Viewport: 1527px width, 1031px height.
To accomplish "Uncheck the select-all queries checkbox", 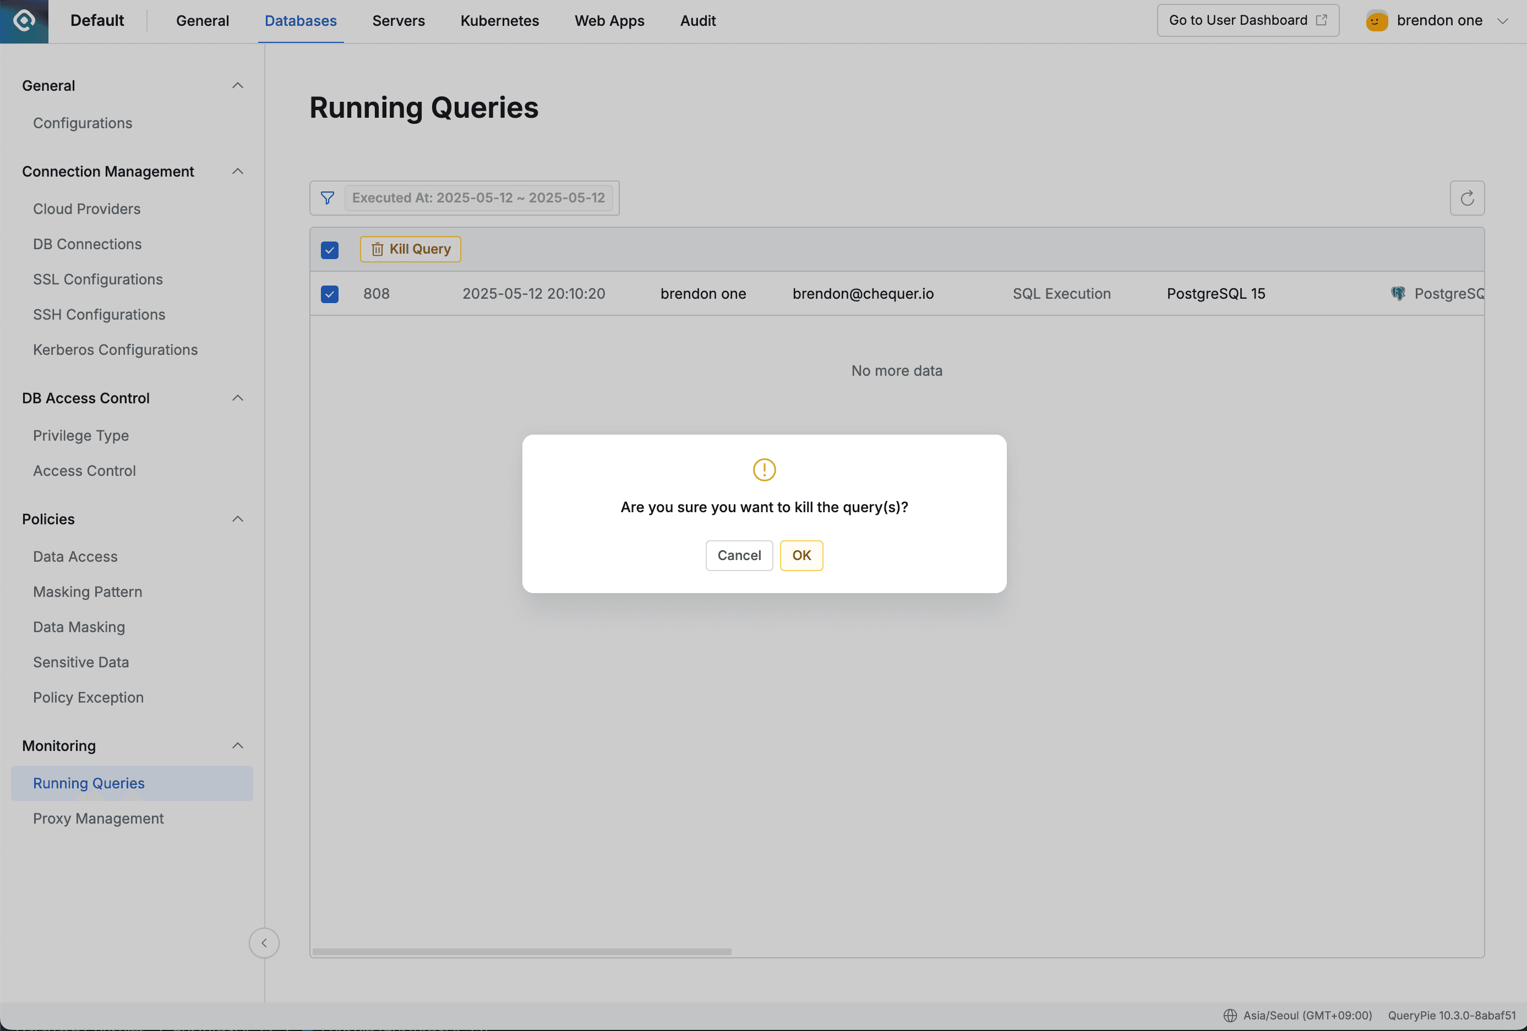I will (x=329, y=250).
